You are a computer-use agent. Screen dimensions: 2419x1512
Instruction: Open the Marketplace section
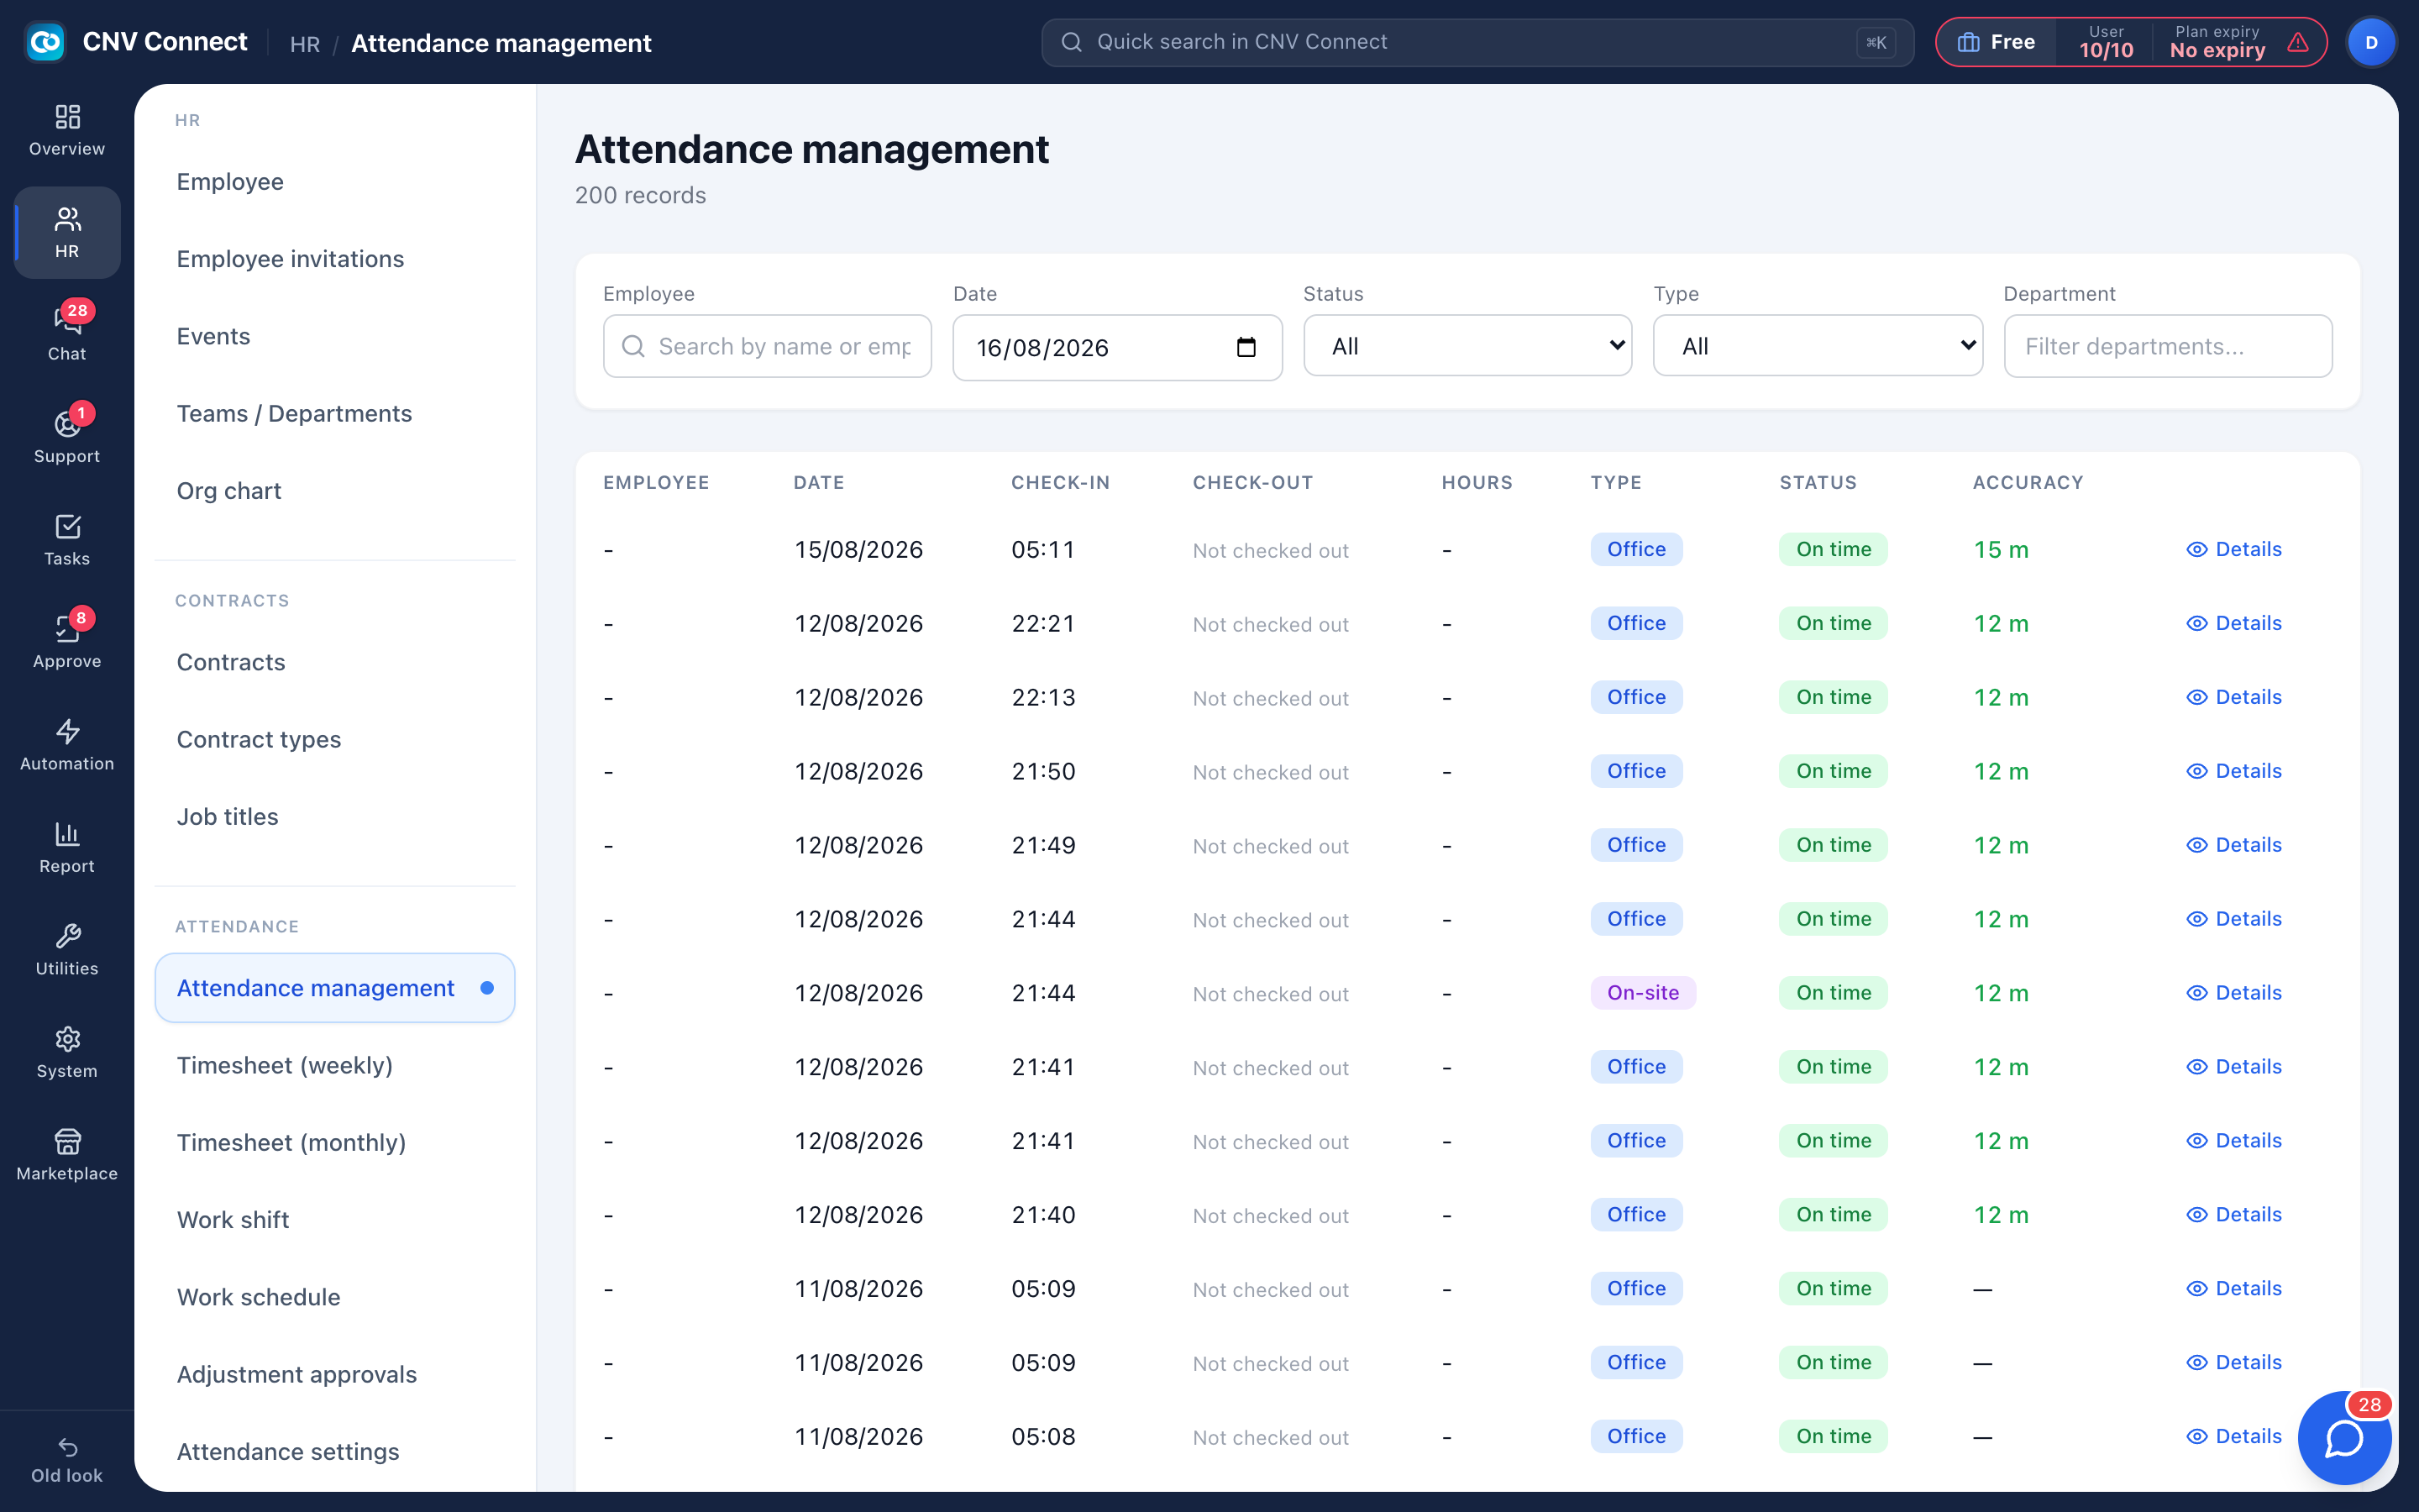click(x=67, y=1155)
